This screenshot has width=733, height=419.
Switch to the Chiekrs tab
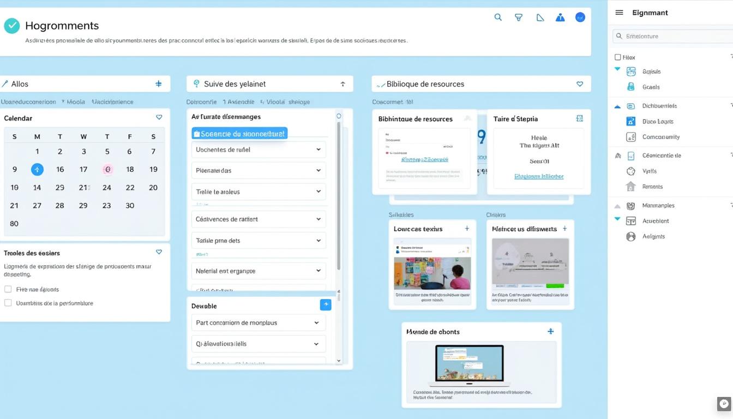(495, 214)
